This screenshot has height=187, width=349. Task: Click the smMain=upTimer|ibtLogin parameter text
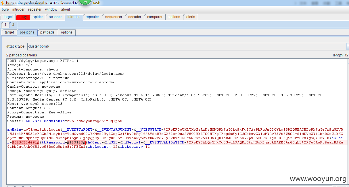pos(34,129)
